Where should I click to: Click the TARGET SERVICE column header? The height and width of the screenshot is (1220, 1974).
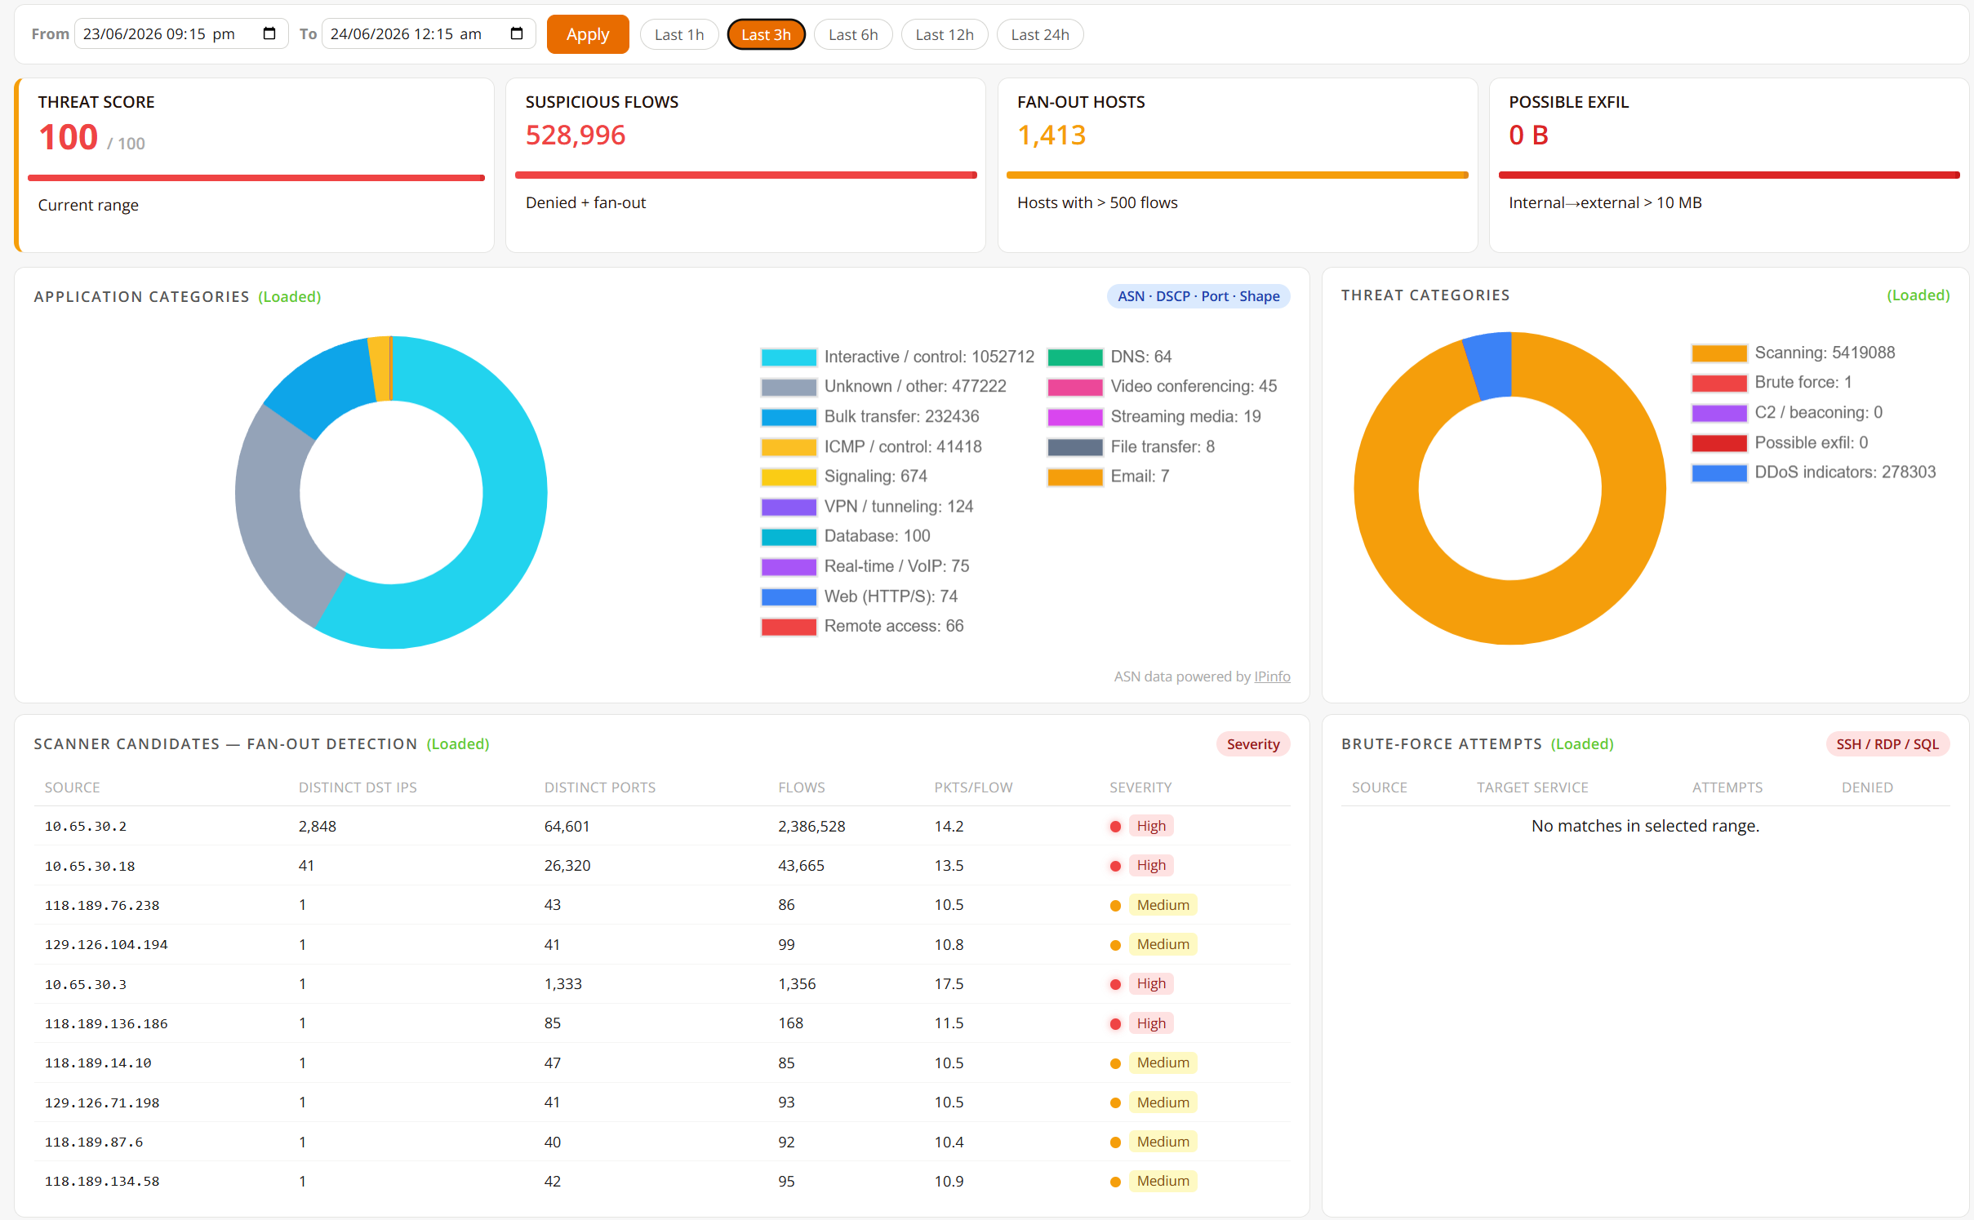pyautogui.click(x=1532, y=787)
